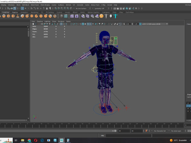The height and width of the screenshot is (143, 191).
Task: Switch to the Sculpting shelf tab
Action: 6,12
